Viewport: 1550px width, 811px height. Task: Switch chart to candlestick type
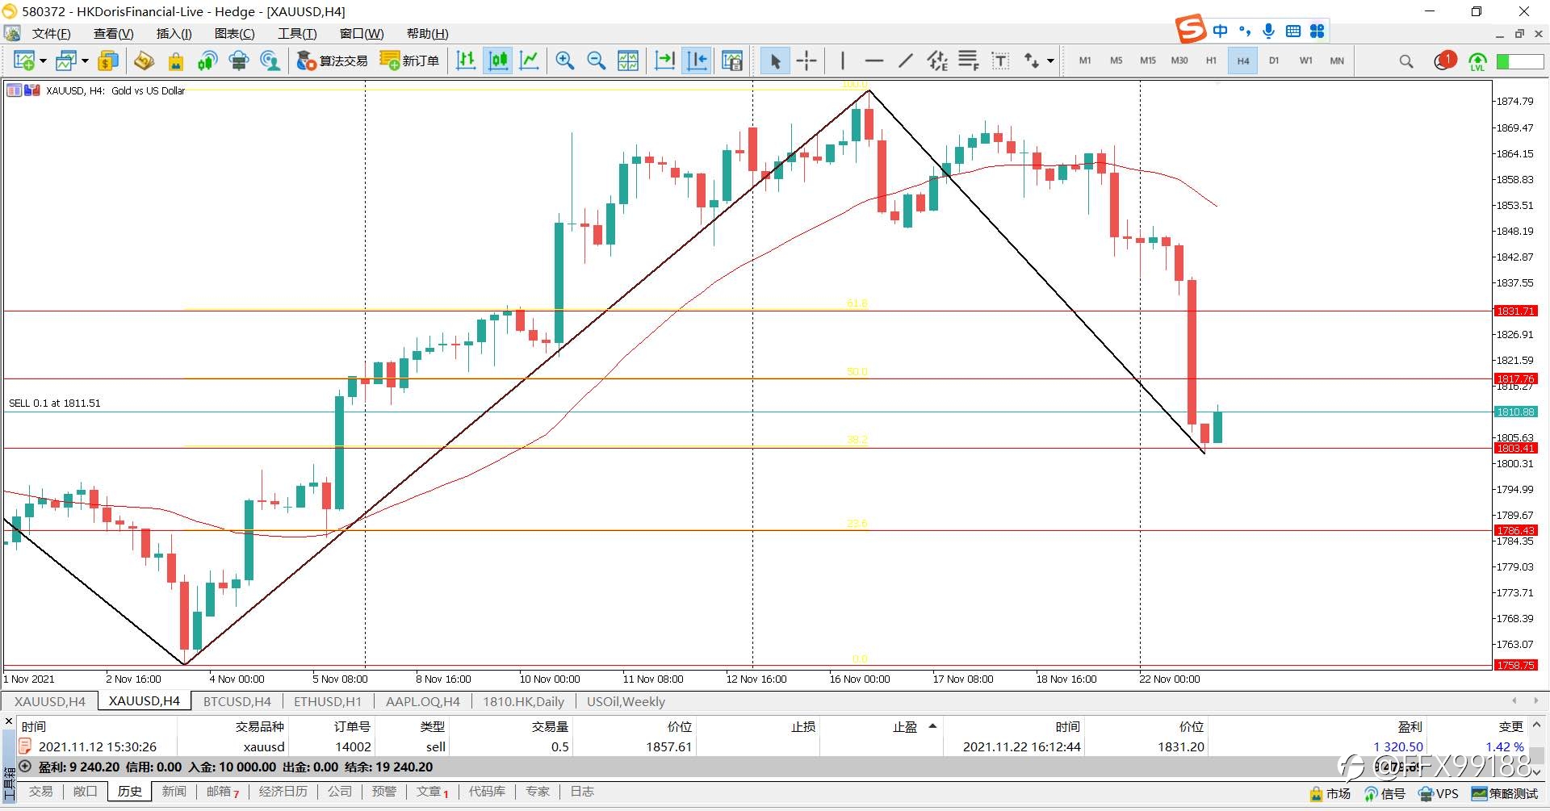[x=498, y=61]
